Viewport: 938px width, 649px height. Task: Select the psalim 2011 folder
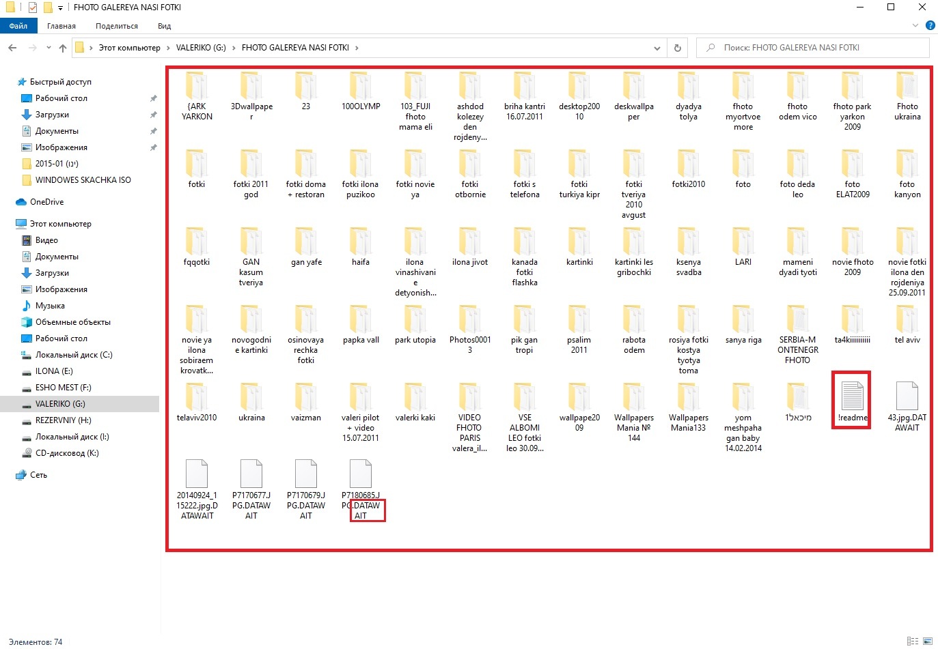(579, 330)
